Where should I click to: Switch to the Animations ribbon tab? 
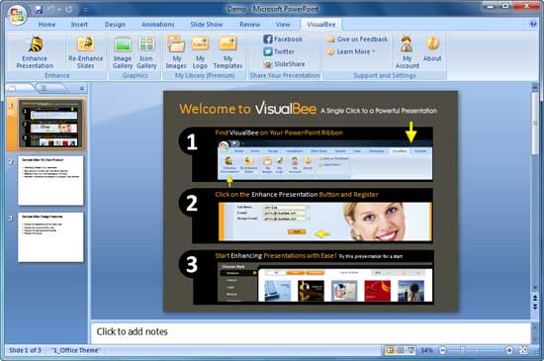[x=158, y=25]
